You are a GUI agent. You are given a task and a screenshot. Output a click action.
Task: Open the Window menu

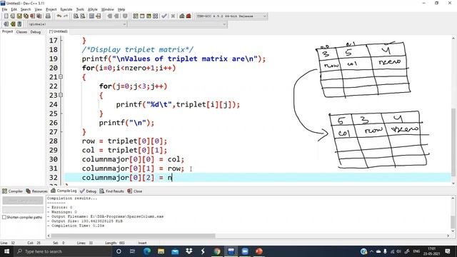[x=108, y=9]
